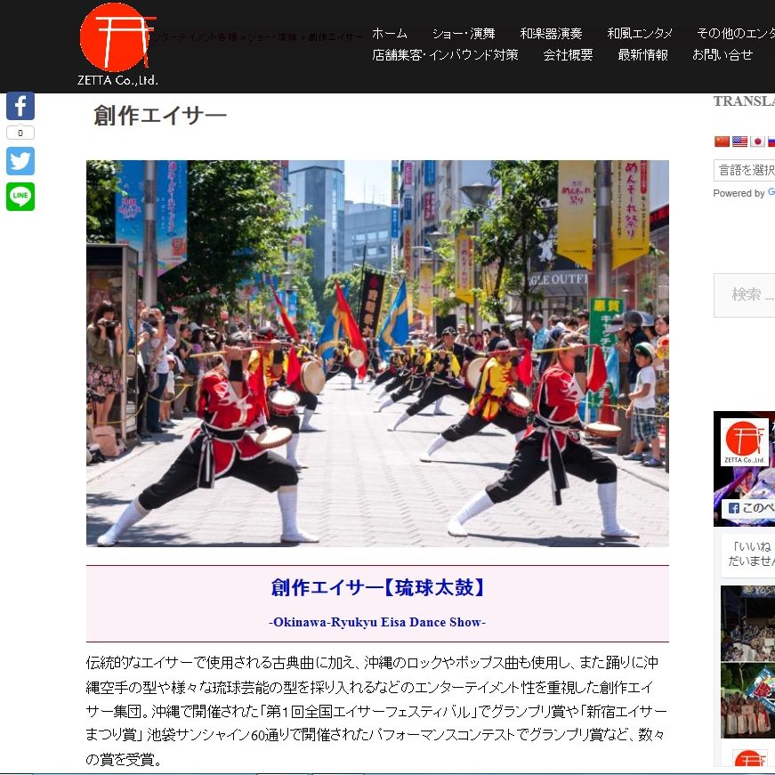This screenshot has width=775, height=775.
Task: Click the Facebook このページ like button
Action: pyautogui.click(x=748, y=508)
